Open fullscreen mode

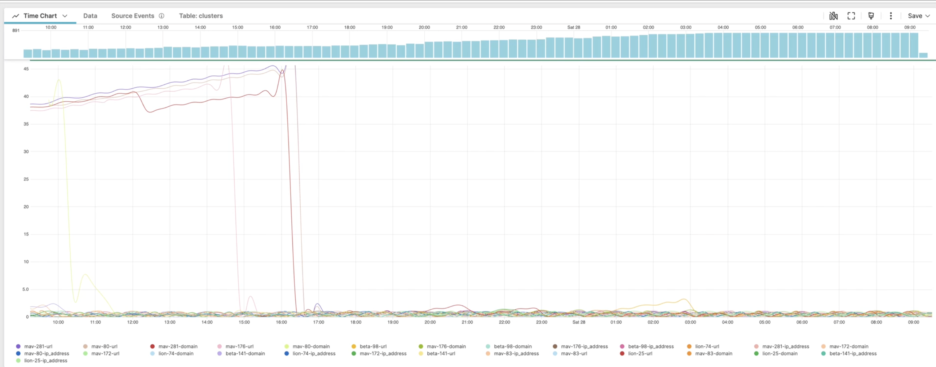pos(851,16)
